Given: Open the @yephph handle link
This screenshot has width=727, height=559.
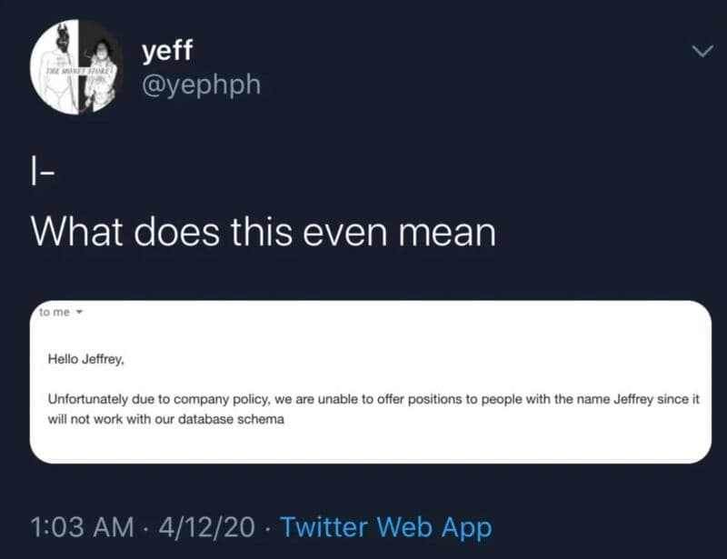Looking at the screenshot, I should click(201, 85).
